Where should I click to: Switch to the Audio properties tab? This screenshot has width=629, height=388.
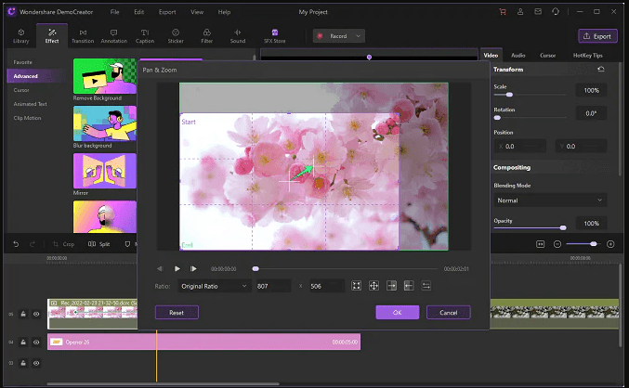coord(518,56)
